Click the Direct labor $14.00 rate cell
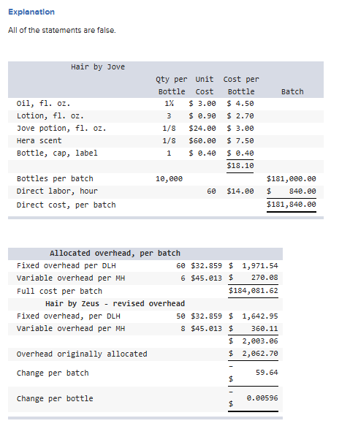Viewport: 350px width, 437px height. [240, 191]
